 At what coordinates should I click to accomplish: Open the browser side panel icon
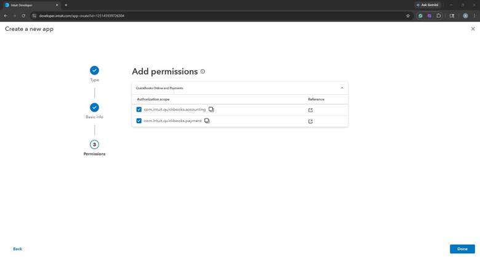[452, 15]
